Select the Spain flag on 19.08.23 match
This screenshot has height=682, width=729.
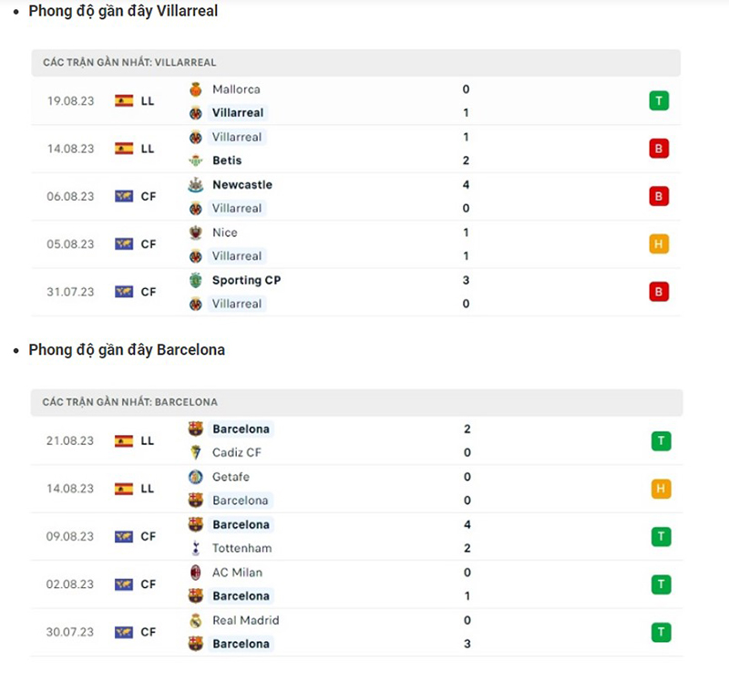(124, 101)
